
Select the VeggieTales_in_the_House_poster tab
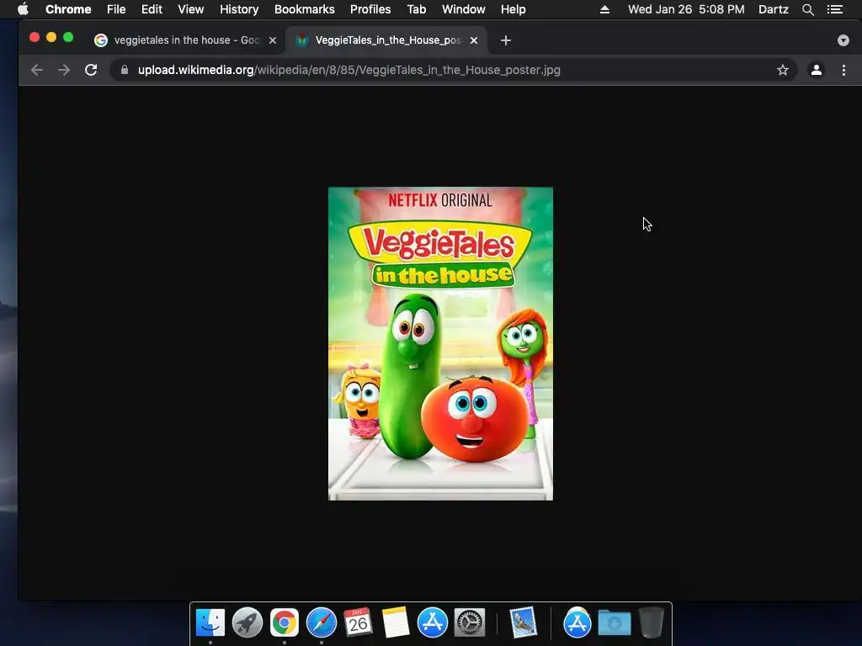pos(386,40)
